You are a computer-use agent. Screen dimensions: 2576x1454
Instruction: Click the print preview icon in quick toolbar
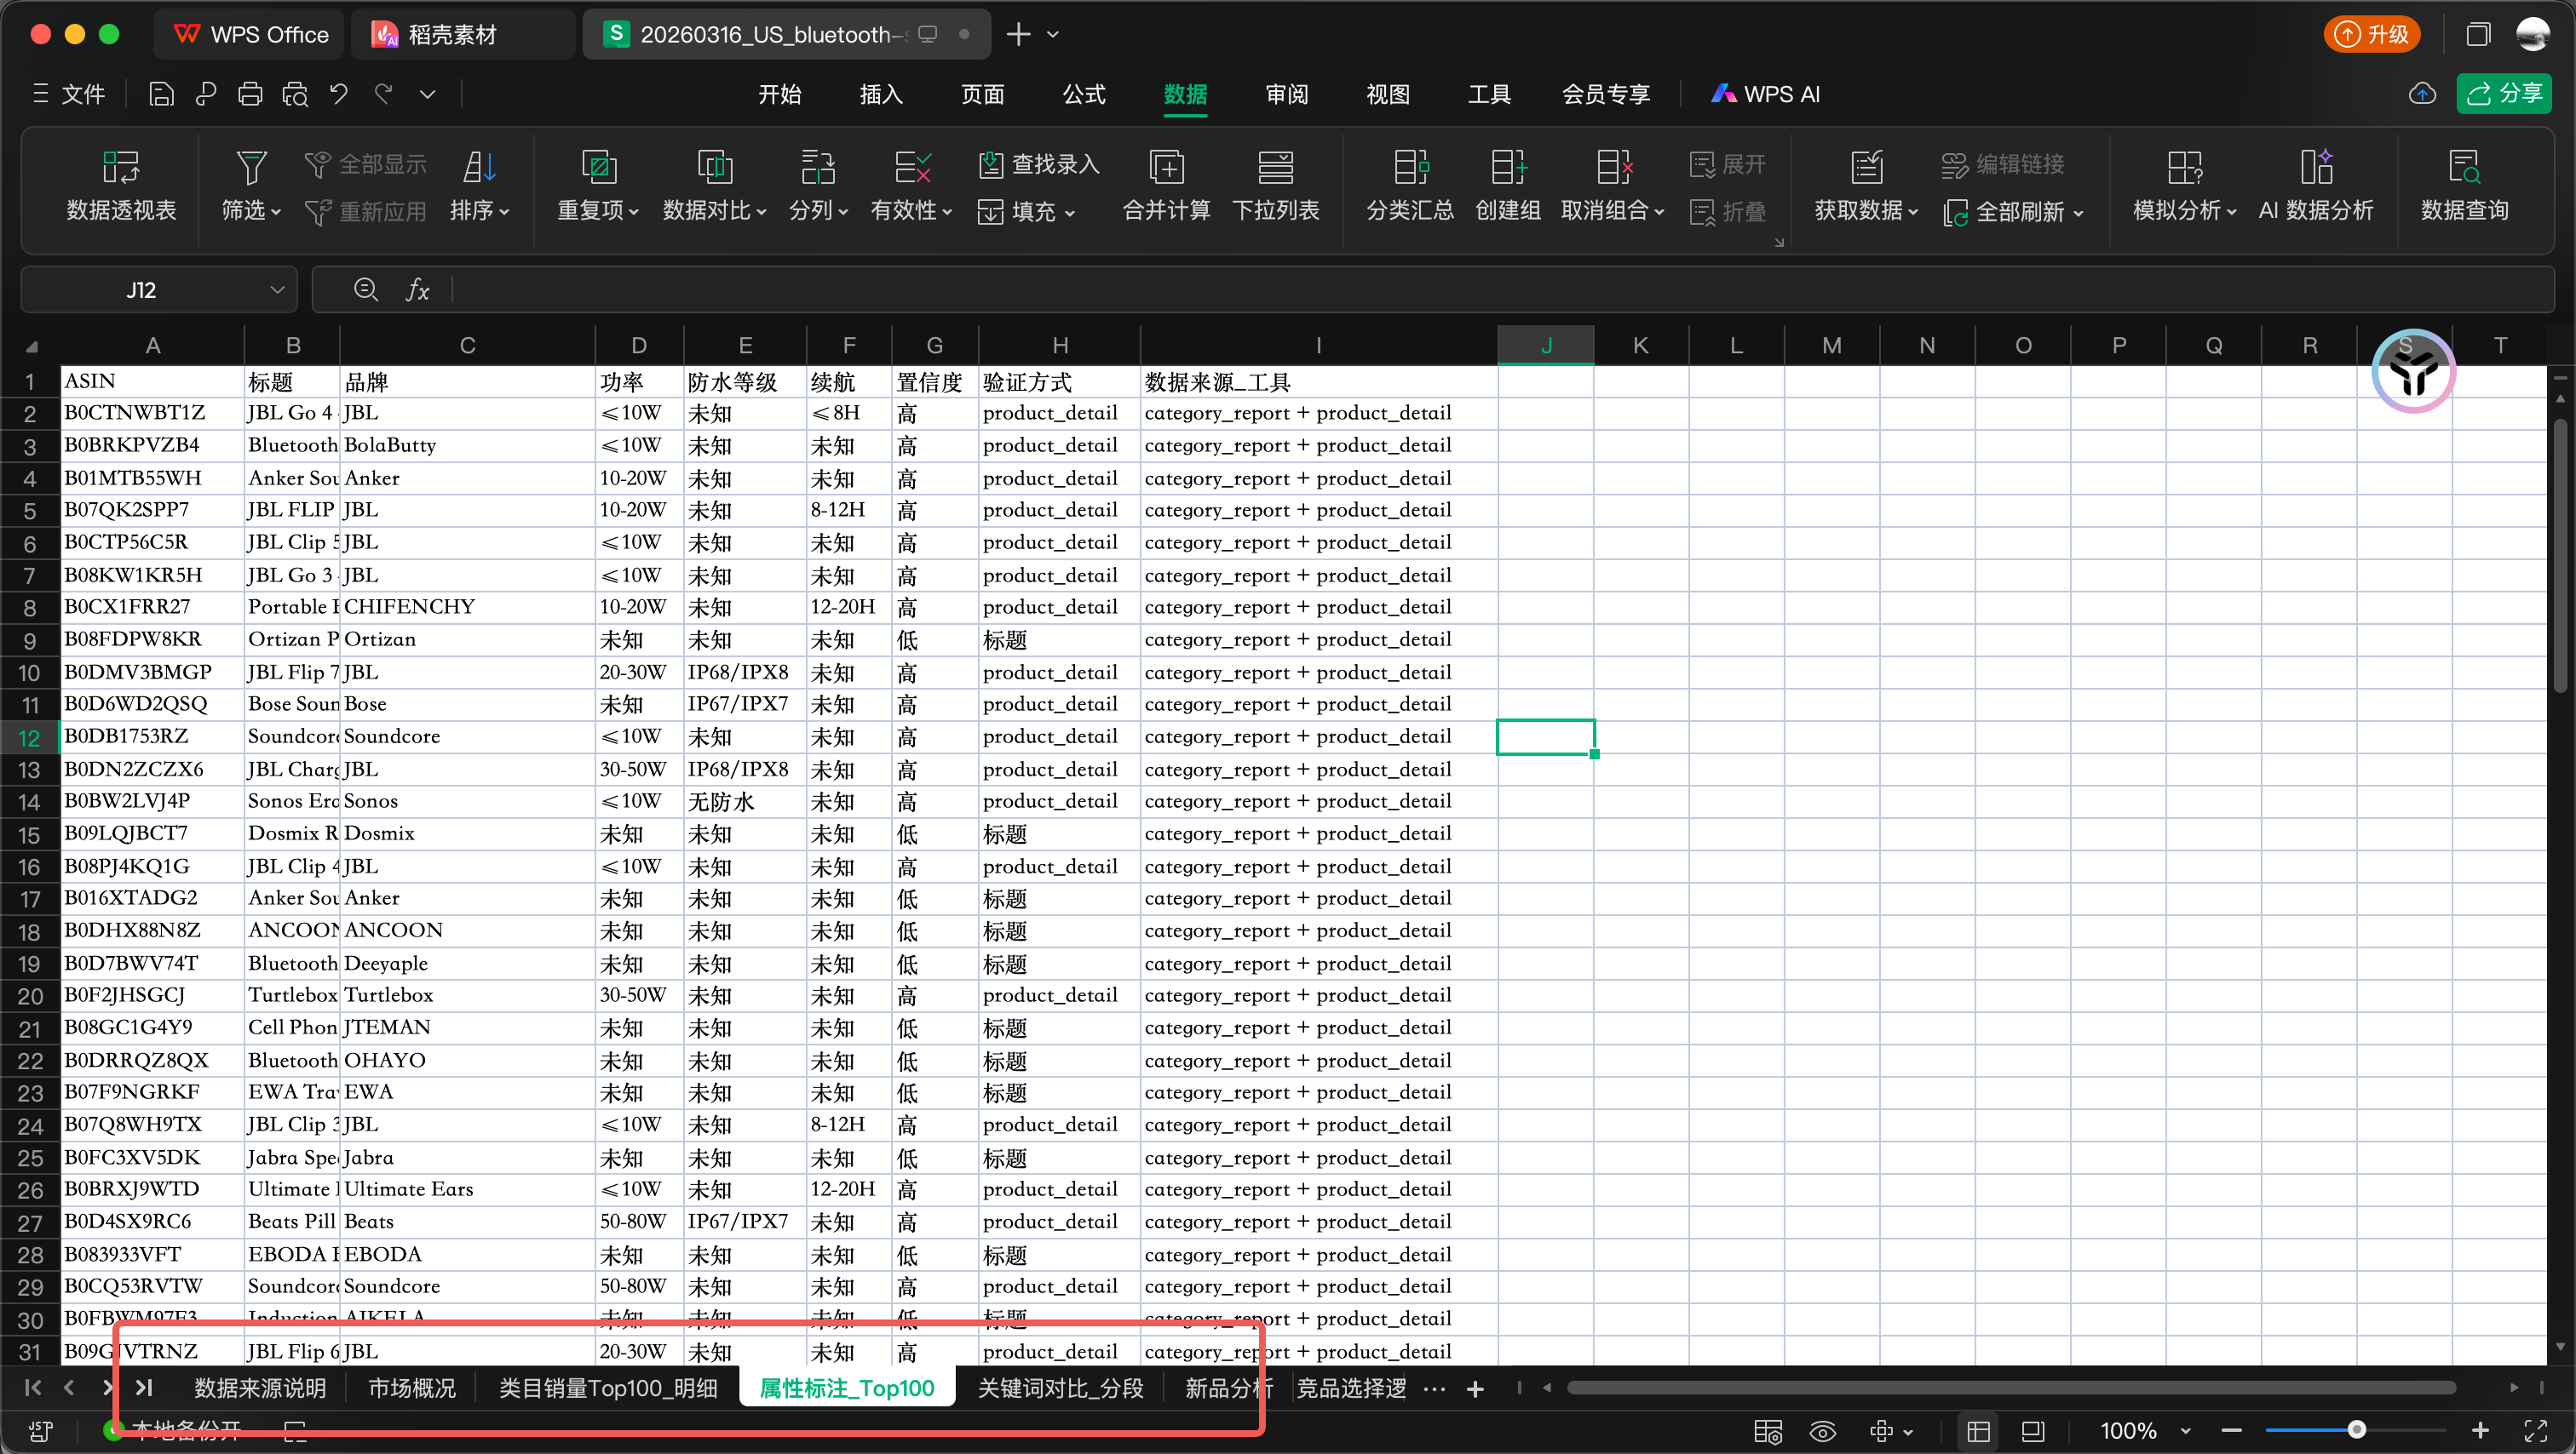(295, 94)
